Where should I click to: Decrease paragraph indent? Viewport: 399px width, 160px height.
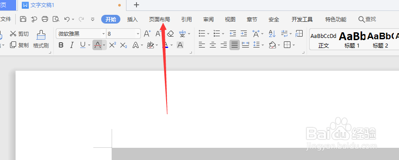pyautogui.click(x=232, y=33)
